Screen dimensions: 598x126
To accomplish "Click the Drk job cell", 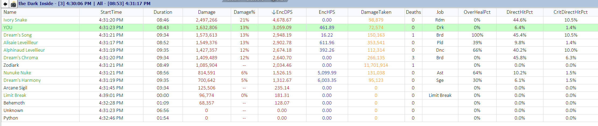I will click(440, 27).
